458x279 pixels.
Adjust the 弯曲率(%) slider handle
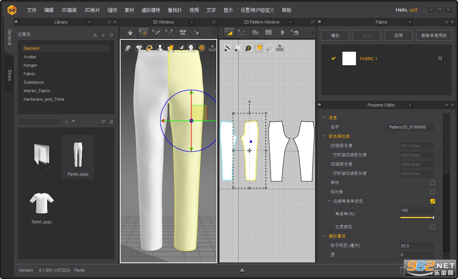click(x=433, y=218)
